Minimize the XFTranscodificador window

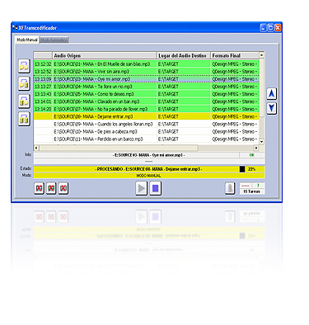coord(263,27)
